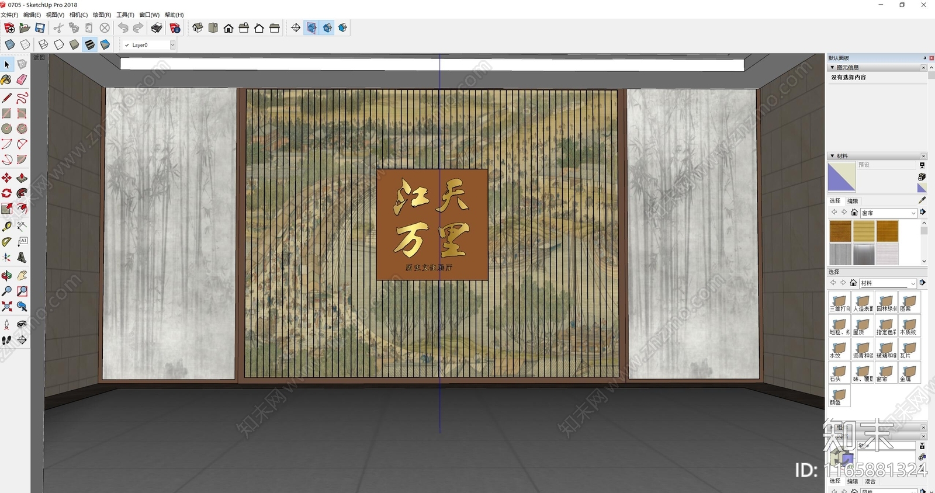
Task: Open the 相机(C) menu
Action: [x=78, y=15]
